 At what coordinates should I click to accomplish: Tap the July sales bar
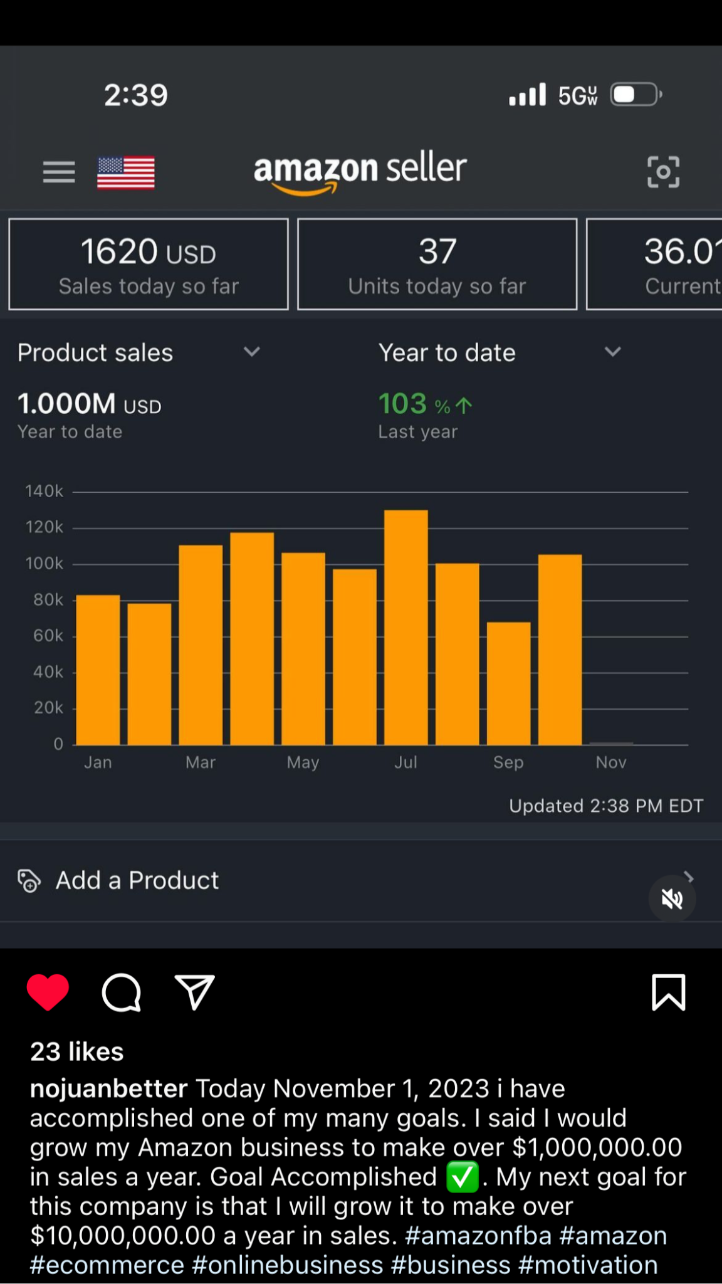pyautogui.click(x=406, y=627)
